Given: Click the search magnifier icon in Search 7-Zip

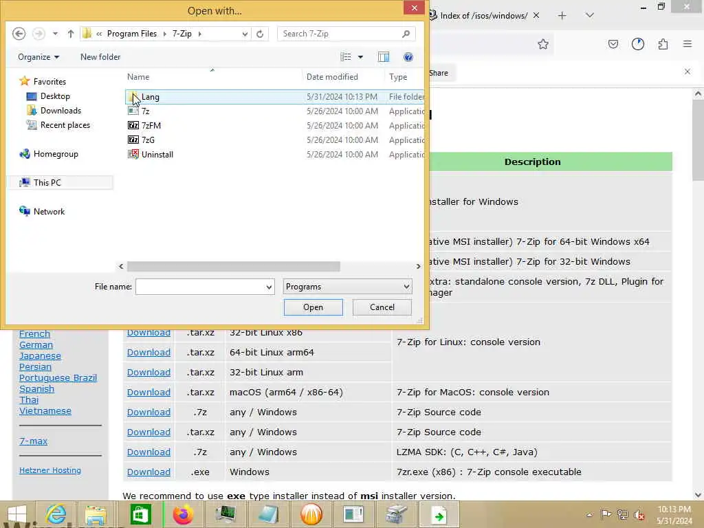Looking at the screenshot, I should pos(406,34).
